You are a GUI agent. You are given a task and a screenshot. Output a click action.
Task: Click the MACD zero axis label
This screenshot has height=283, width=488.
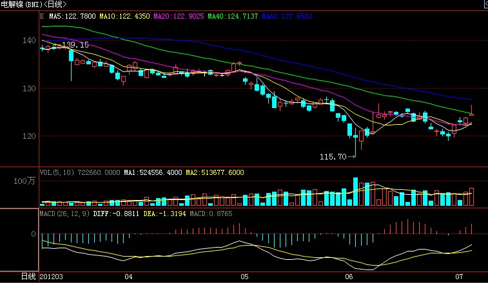coord(34,234)
